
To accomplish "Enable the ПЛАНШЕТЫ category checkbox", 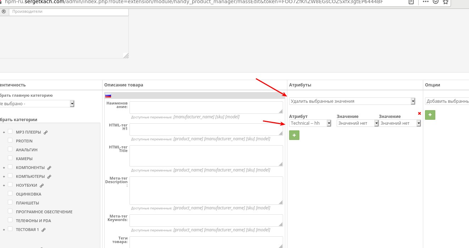I will (10, 203).
